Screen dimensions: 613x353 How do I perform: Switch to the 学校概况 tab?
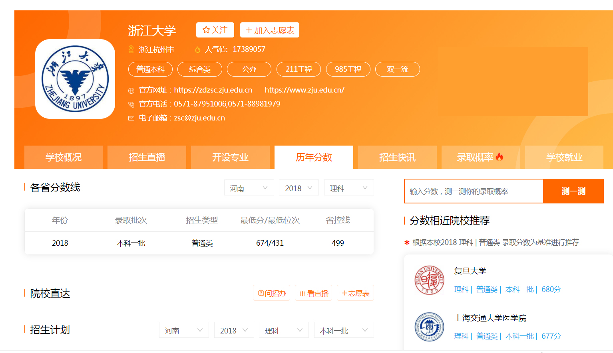click(63, 157)
